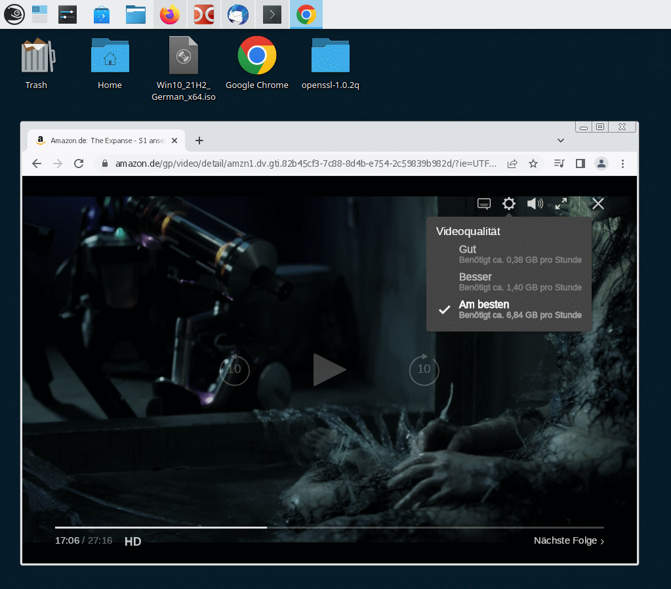Select the Google Chrome desktop shortcut

[x=256, y=64]
